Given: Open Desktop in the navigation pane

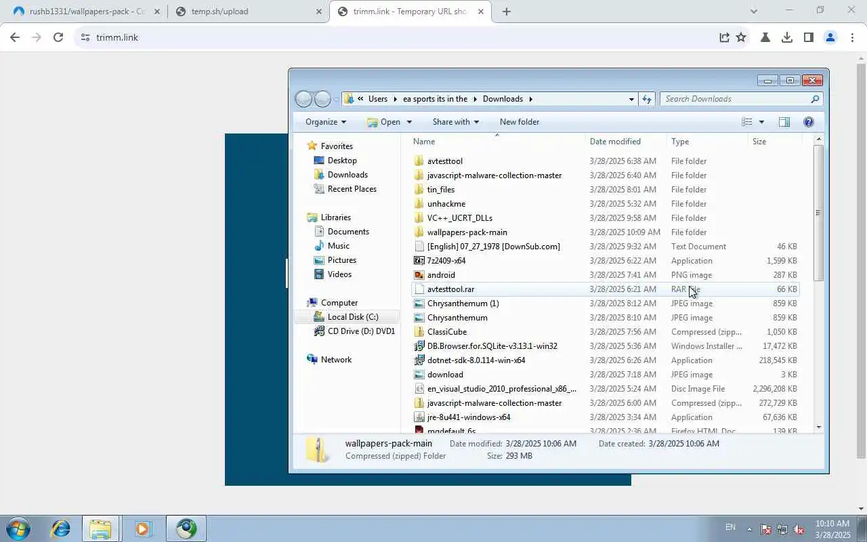Looking at the screenshot, I should pos(342,161).
